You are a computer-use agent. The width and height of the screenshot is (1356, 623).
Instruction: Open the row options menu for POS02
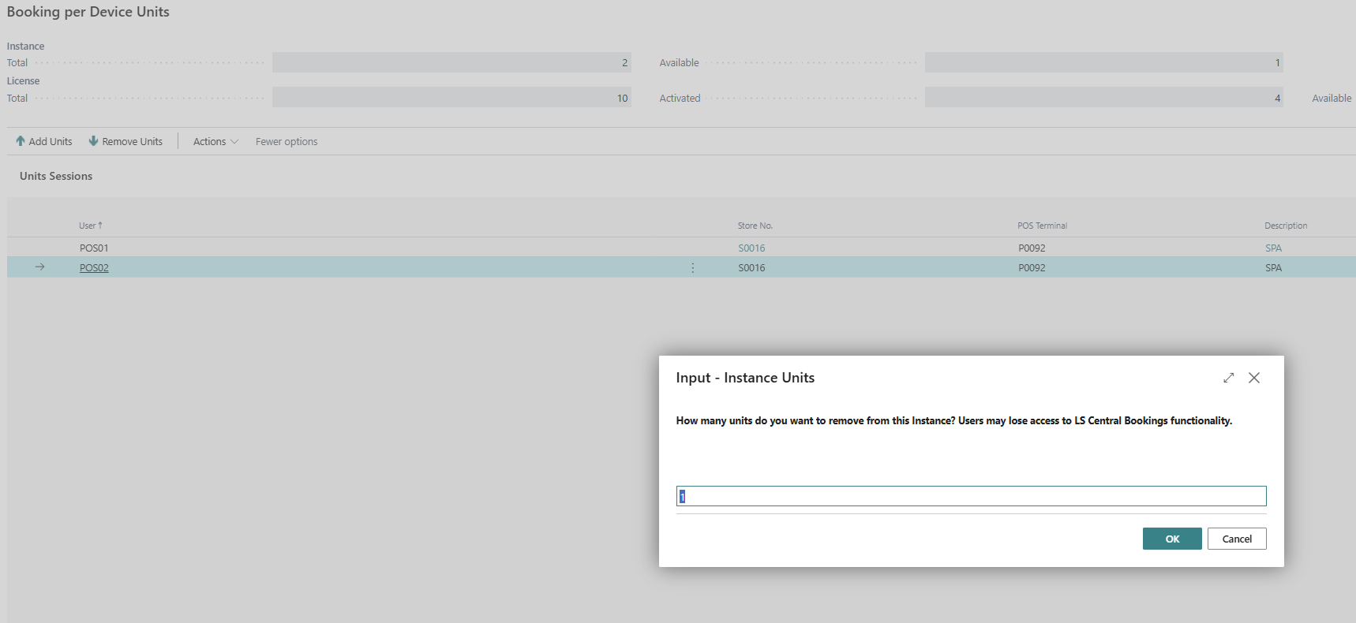pos(693,268)
